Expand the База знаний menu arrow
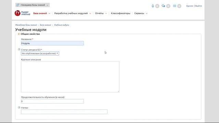The width and height of the screenshot is (219, 123). point(49,13)
